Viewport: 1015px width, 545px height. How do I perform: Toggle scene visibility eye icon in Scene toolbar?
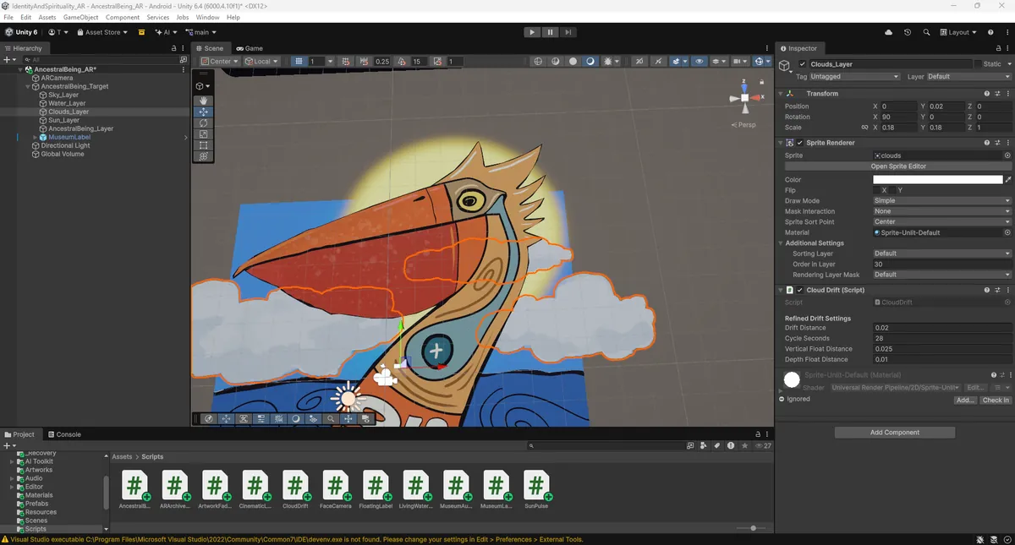point(699,62)
